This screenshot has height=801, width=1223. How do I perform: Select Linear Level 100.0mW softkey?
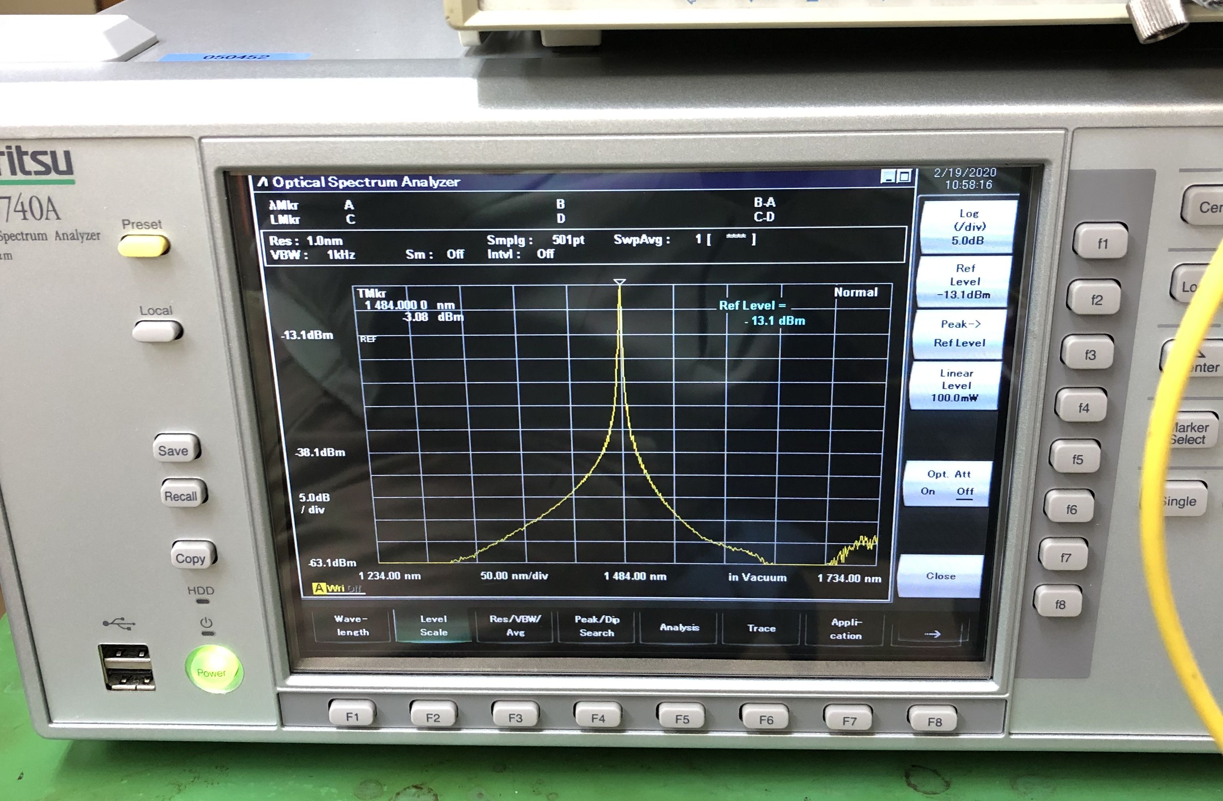[x=955, y=386]
